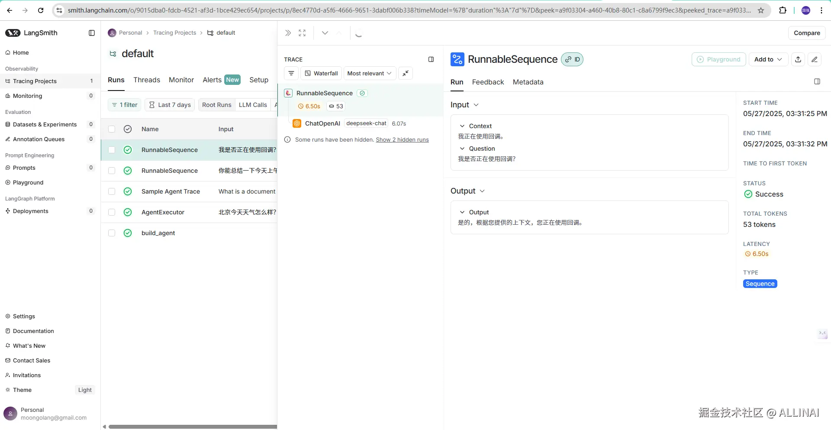Click the LangSmith logo icon
Image resolution: width=831 pixels, height=430 pixels.
tap(13, 33)
